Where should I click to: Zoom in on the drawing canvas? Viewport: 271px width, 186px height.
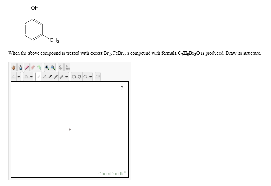(x=47, y=67)
